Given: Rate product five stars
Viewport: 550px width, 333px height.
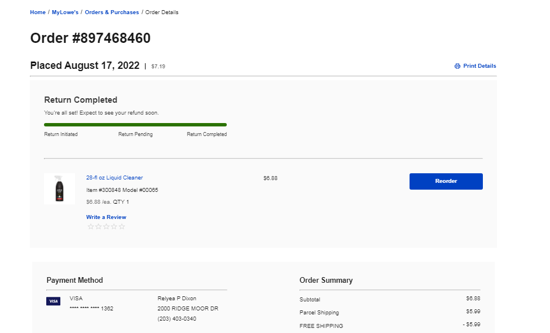Looking at the screenshot, I should (x=122, y=227).
